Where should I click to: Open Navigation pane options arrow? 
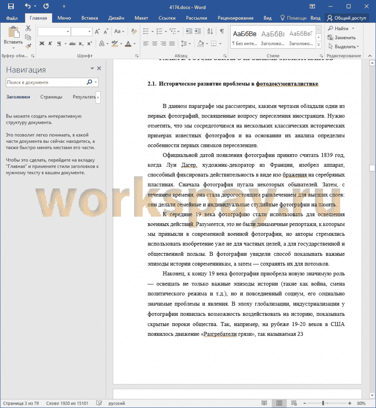coord(92,69)
